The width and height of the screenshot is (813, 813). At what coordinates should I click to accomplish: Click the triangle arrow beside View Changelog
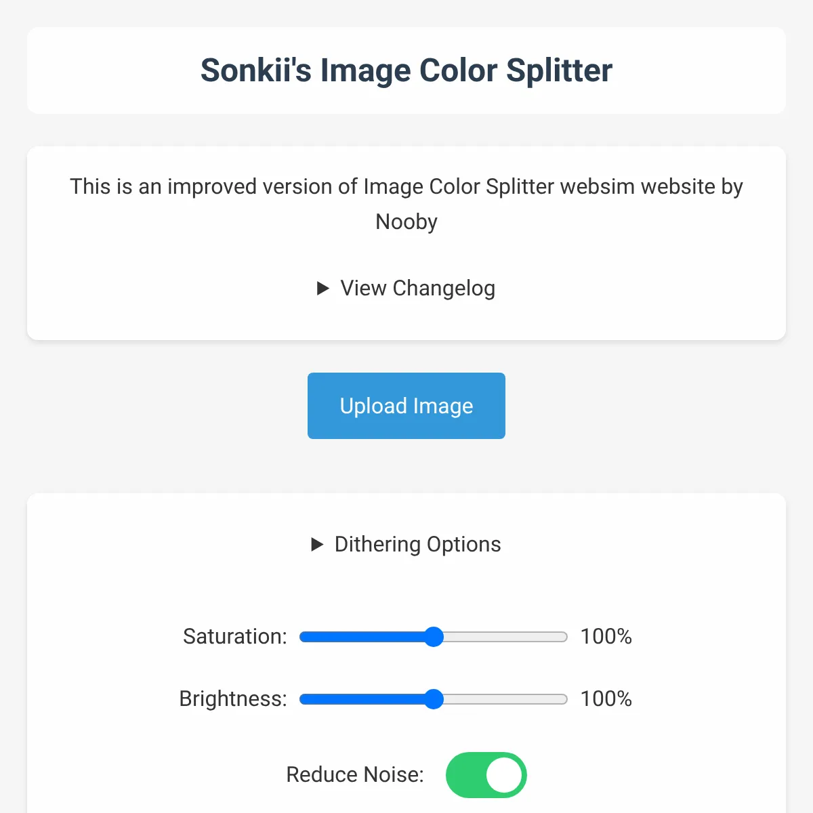(323, 289)
